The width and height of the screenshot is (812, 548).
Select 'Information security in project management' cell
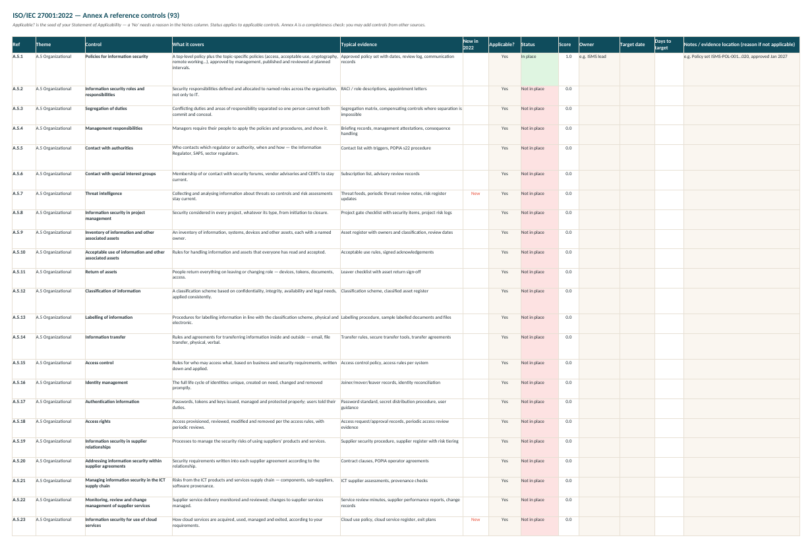pyautogui.click(x=128, y=219)
